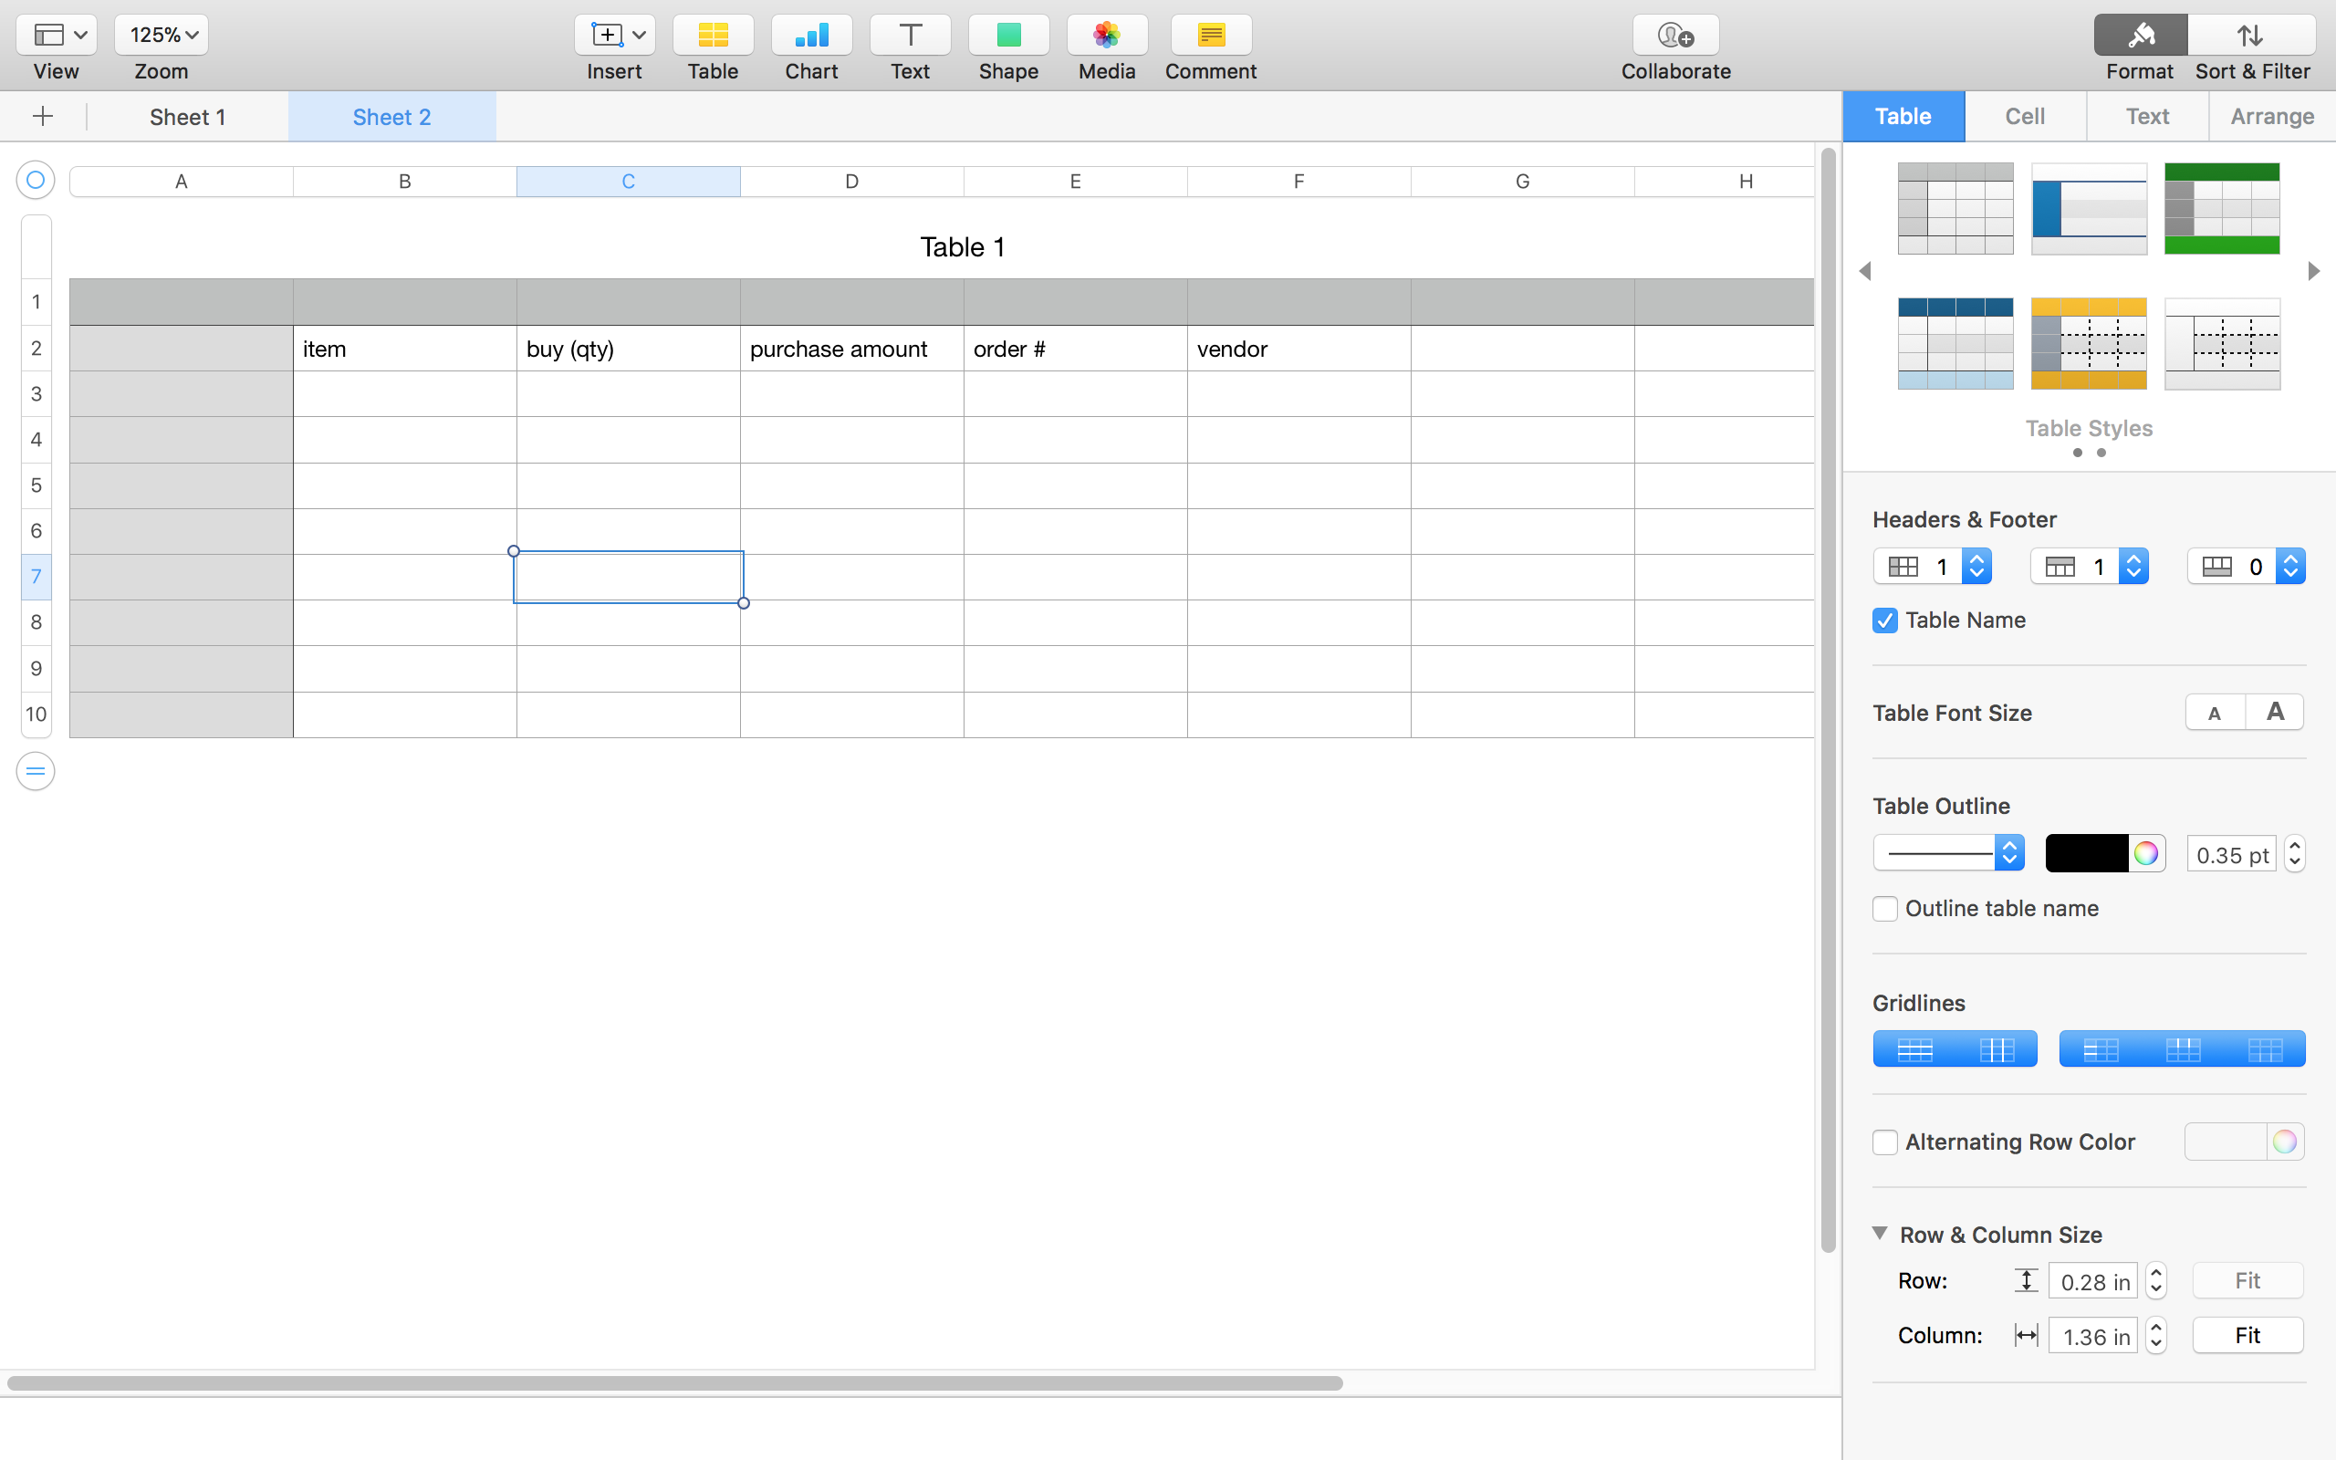Add a Comment with the toolbar icon
Viewport: 2336px width, 1460px height.
pos(1211,36)
